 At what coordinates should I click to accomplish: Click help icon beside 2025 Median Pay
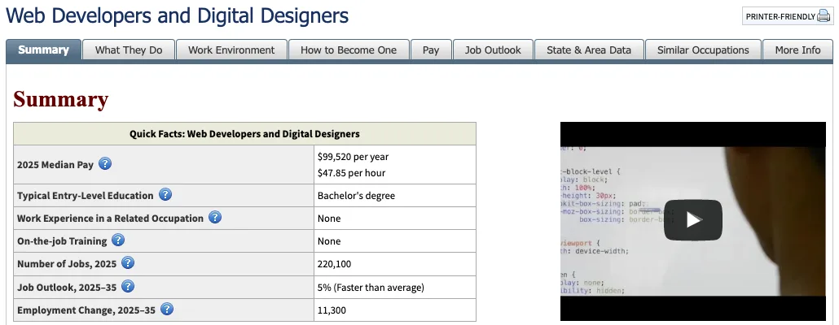(105, 164)
